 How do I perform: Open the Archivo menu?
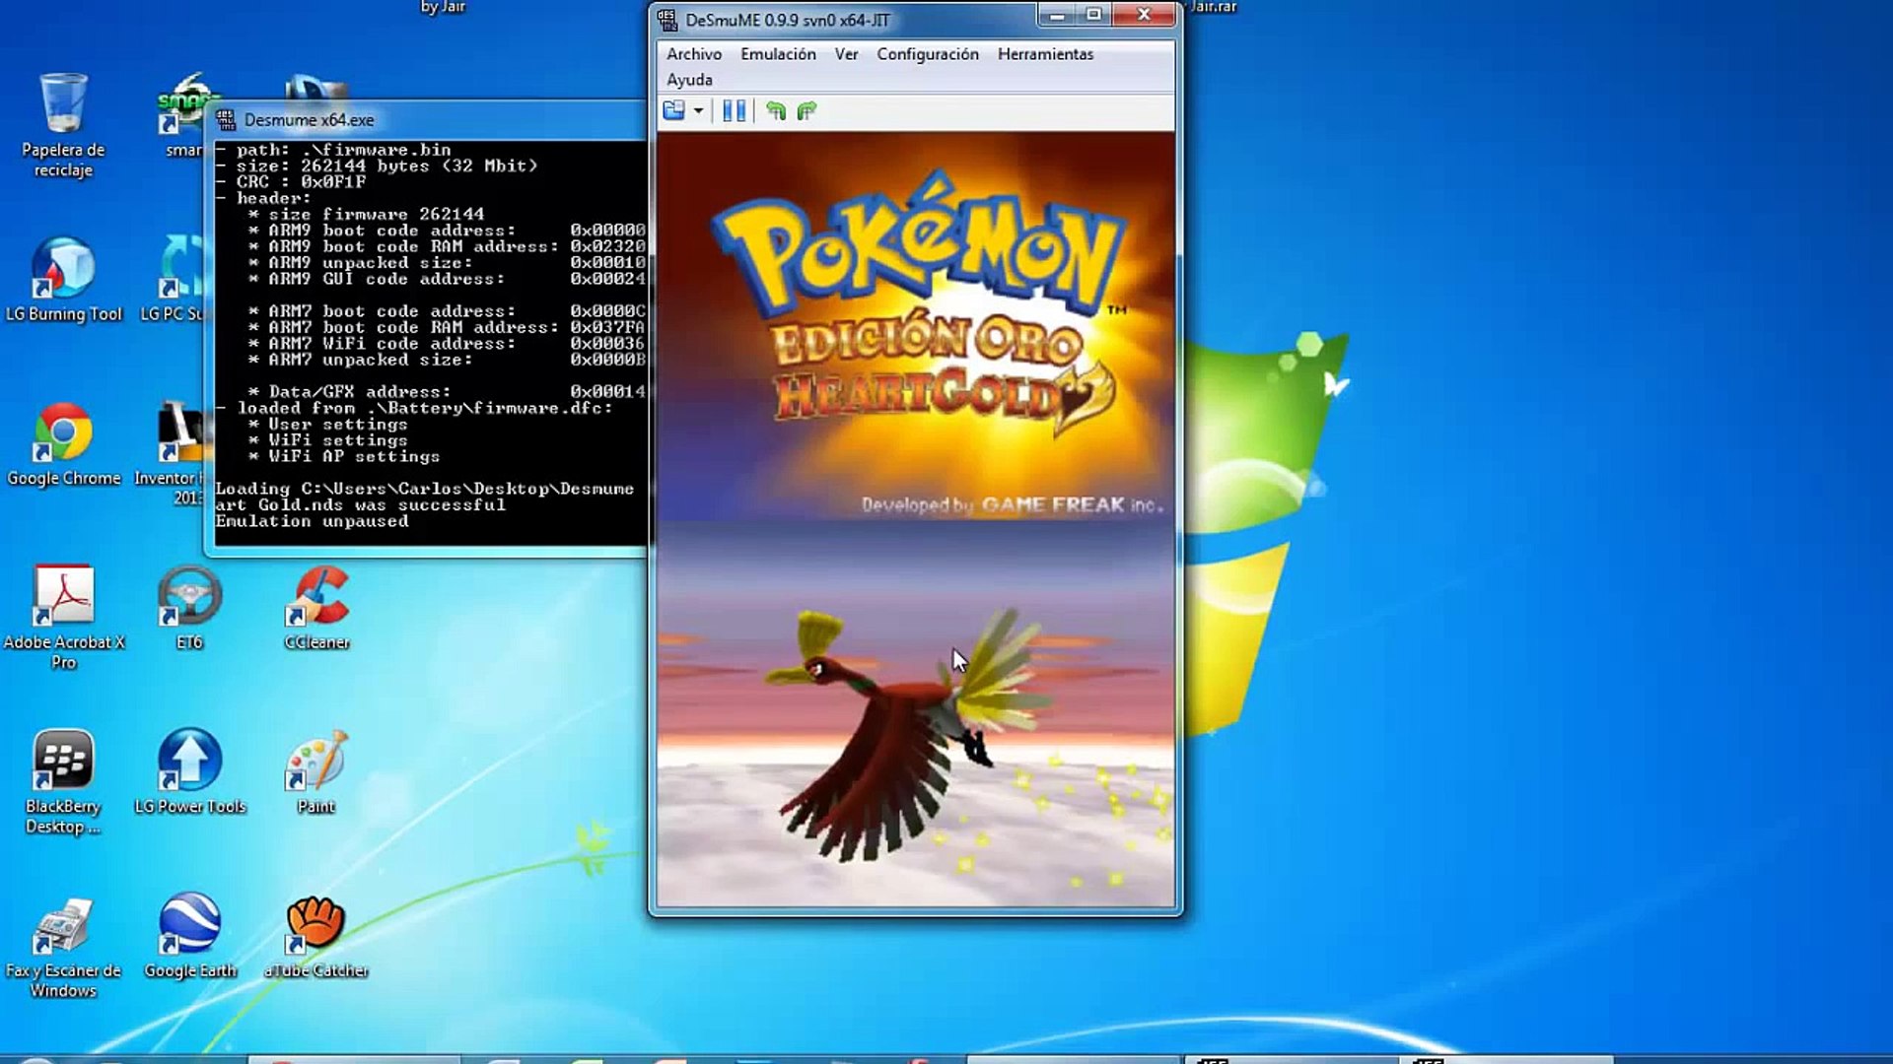[693, 54]
